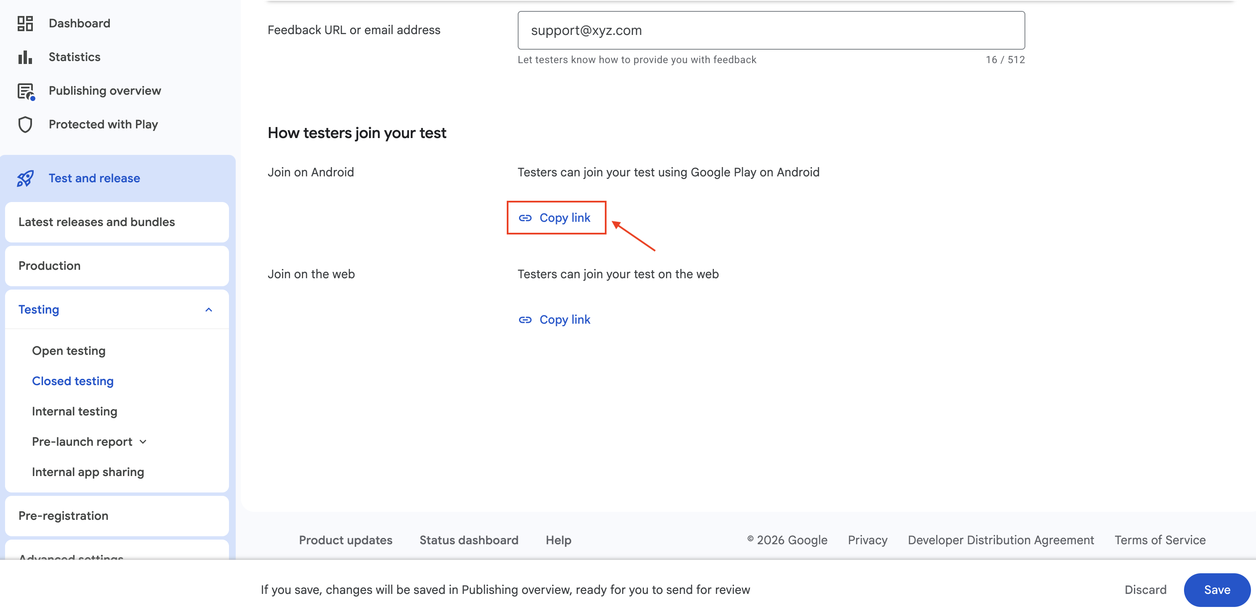Open the Help link in footer
This screenshot has height=612, width=1256.
click(x=558, y=540)
